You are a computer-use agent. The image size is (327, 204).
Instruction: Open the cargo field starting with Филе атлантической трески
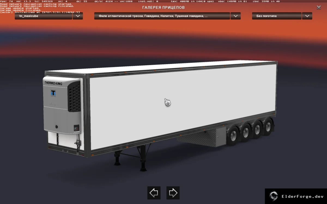coord(162,16)
